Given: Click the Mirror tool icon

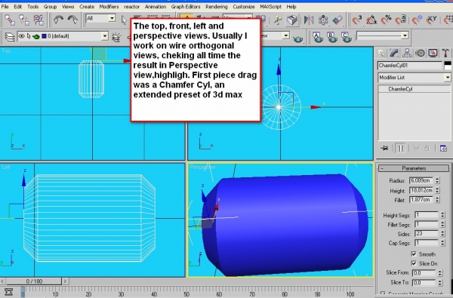Looking at the screenshot, I should 309,20.
